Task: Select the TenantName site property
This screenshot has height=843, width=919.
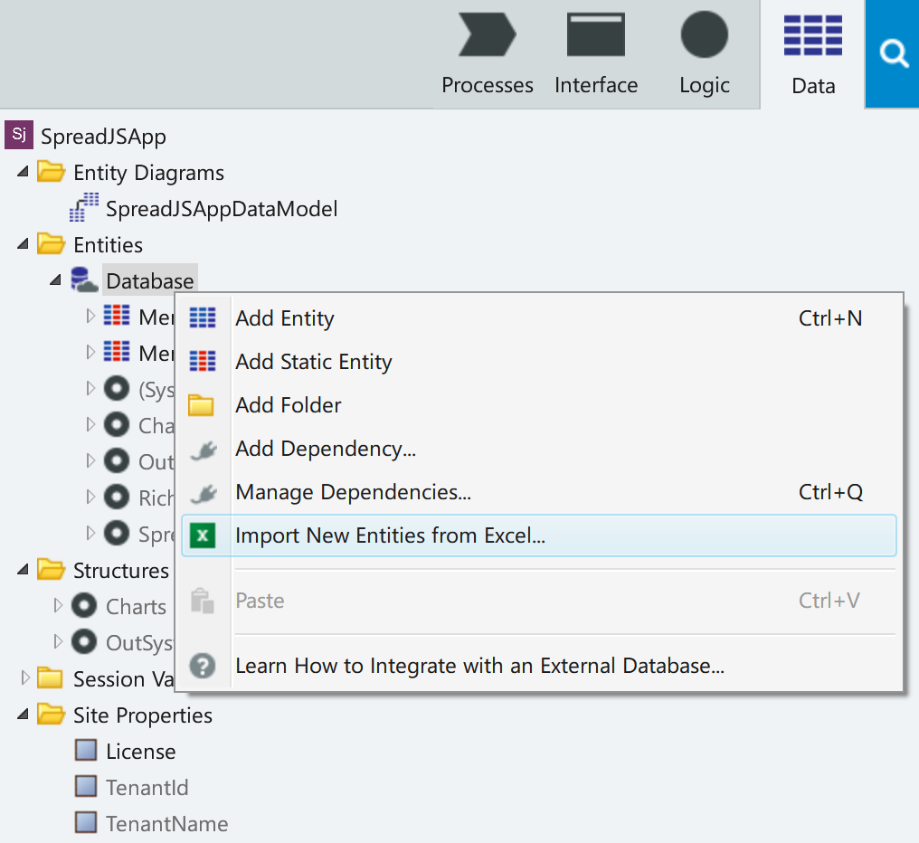Action: click(x=166, y=824)
